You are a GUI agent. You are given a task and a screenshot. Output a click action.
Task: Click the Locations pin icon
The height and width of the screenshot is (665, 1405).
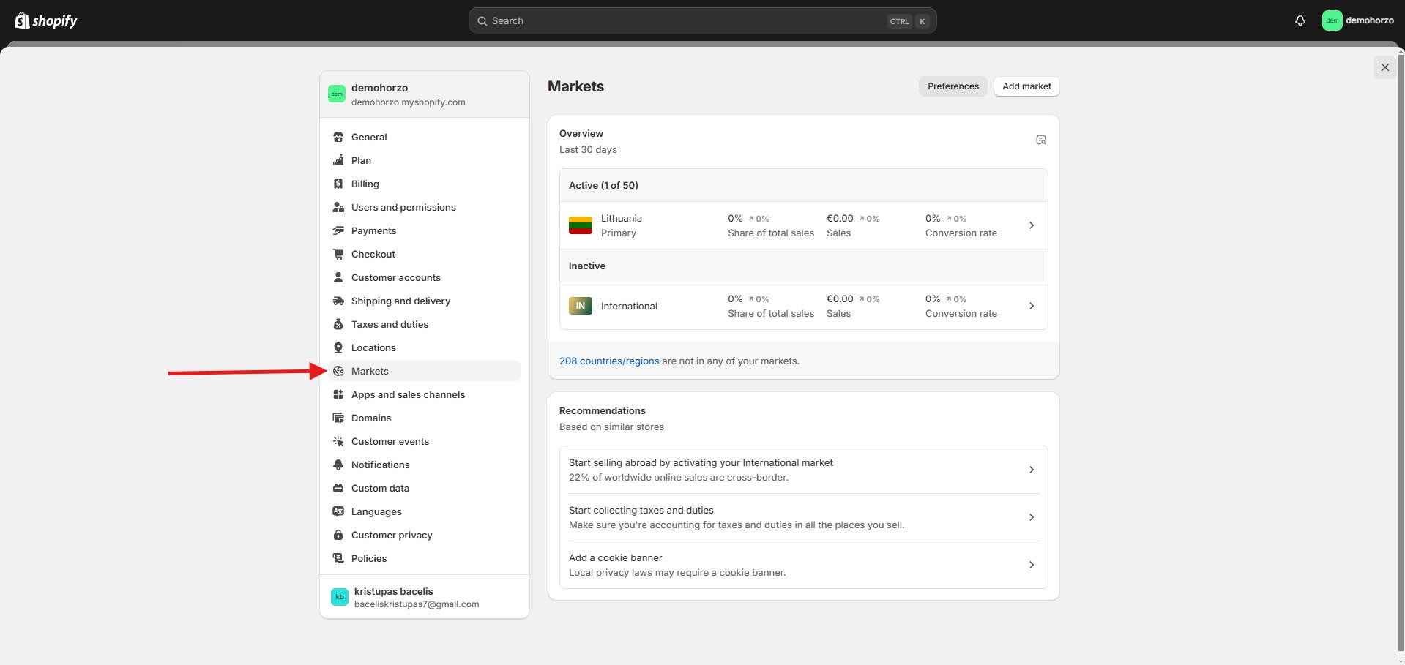point(338,347)
